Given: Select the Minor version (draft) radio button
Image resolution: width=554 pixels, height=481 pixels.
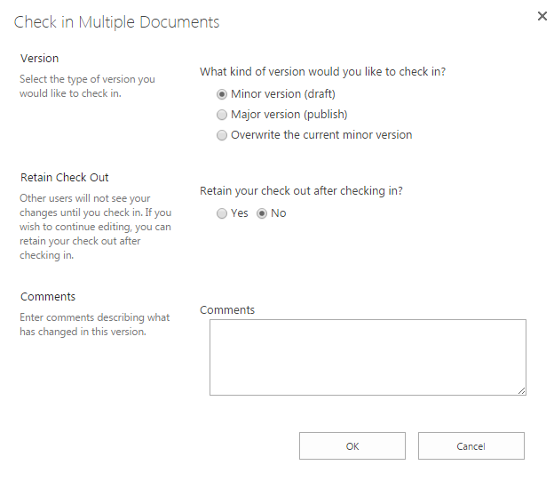Looking at the screenshot, I should click(222, 93).
